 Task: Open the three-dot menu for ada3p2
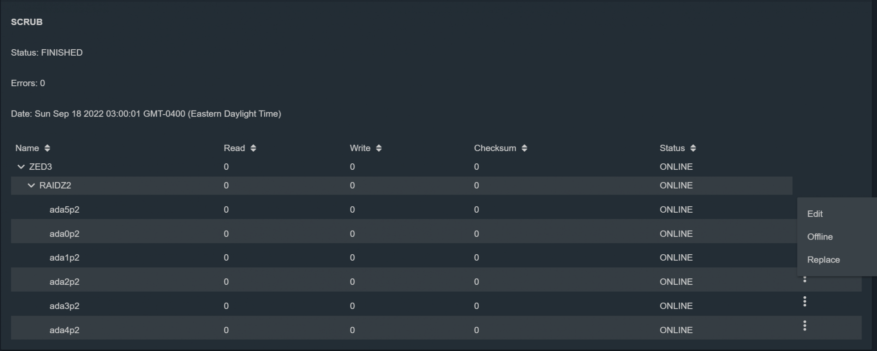(x=804, y=301)
